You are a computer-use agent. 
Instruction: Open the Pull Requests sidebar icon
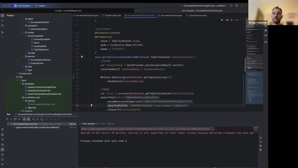click(x=2, y=26)
